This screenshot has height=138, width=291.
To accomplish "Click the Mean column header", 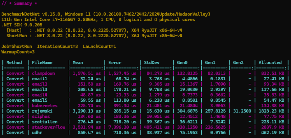I will click(x=78, y=63).
